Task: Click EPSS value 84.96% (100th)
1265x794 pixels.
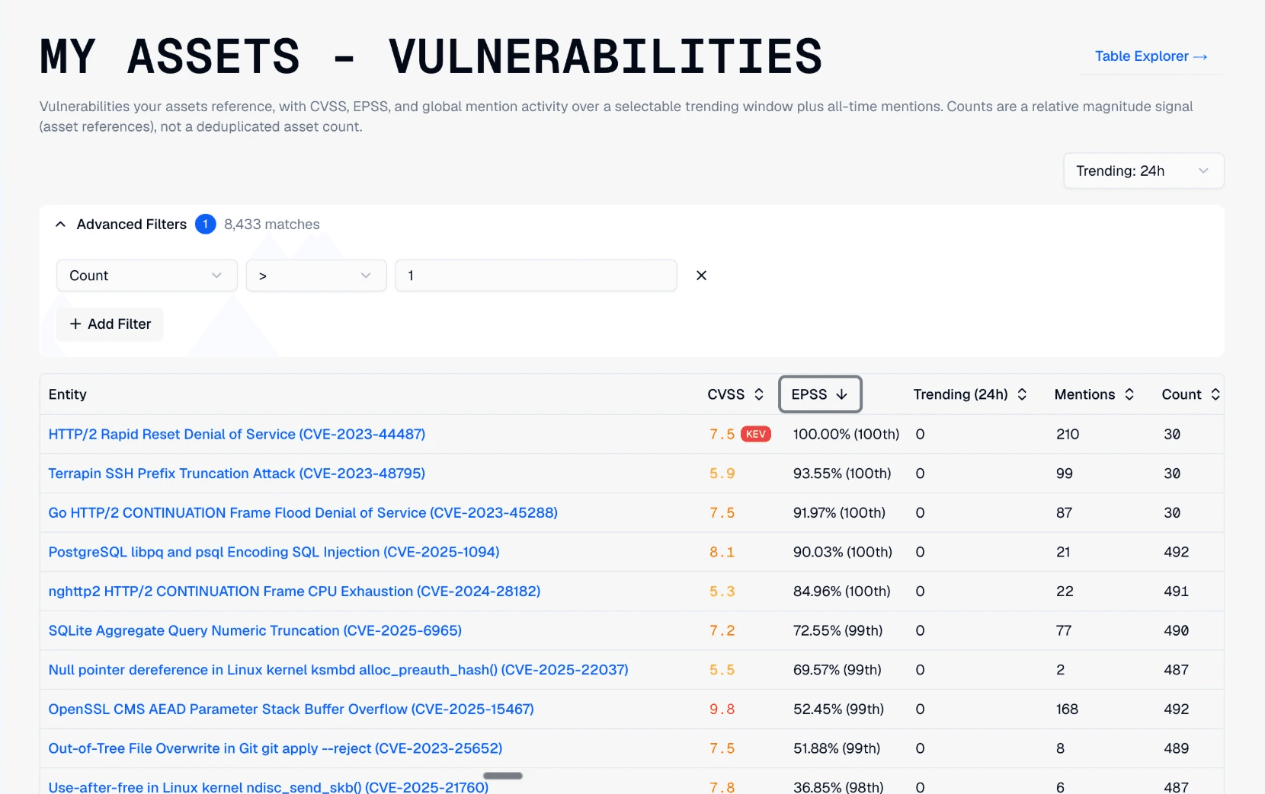Action: [x=842, y=592]
